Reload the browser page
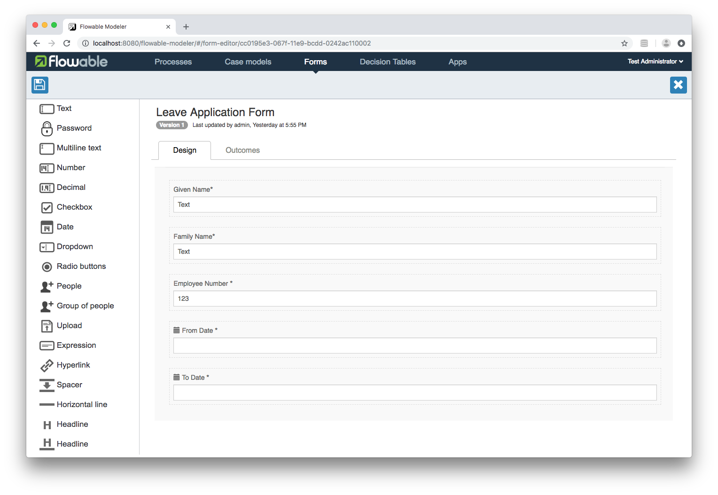 [x=67, y=43]
